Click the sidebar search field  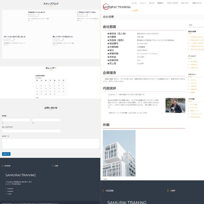[x=196, y=25]
